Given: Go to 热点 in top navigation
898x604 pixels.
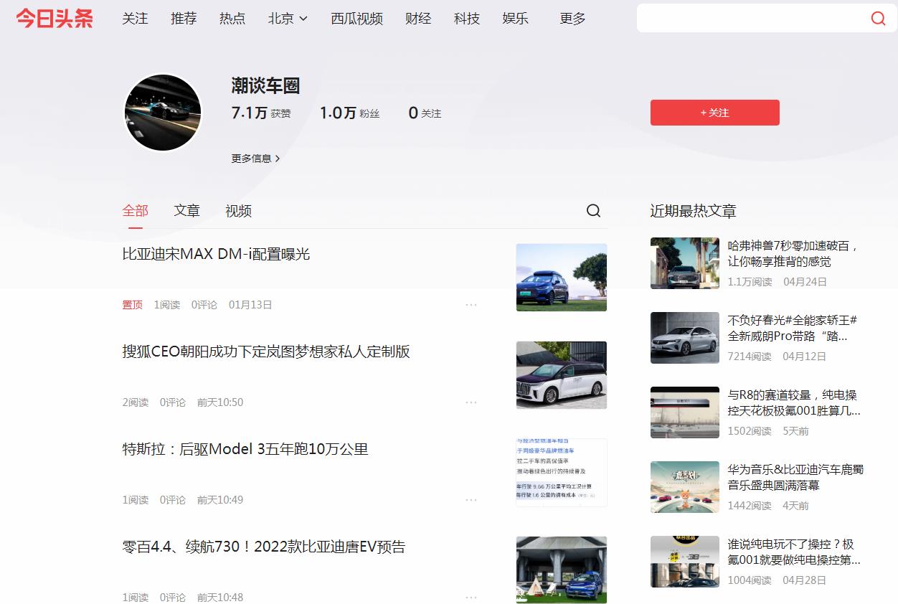Looking at the screenshot, I should pos(232,19).
